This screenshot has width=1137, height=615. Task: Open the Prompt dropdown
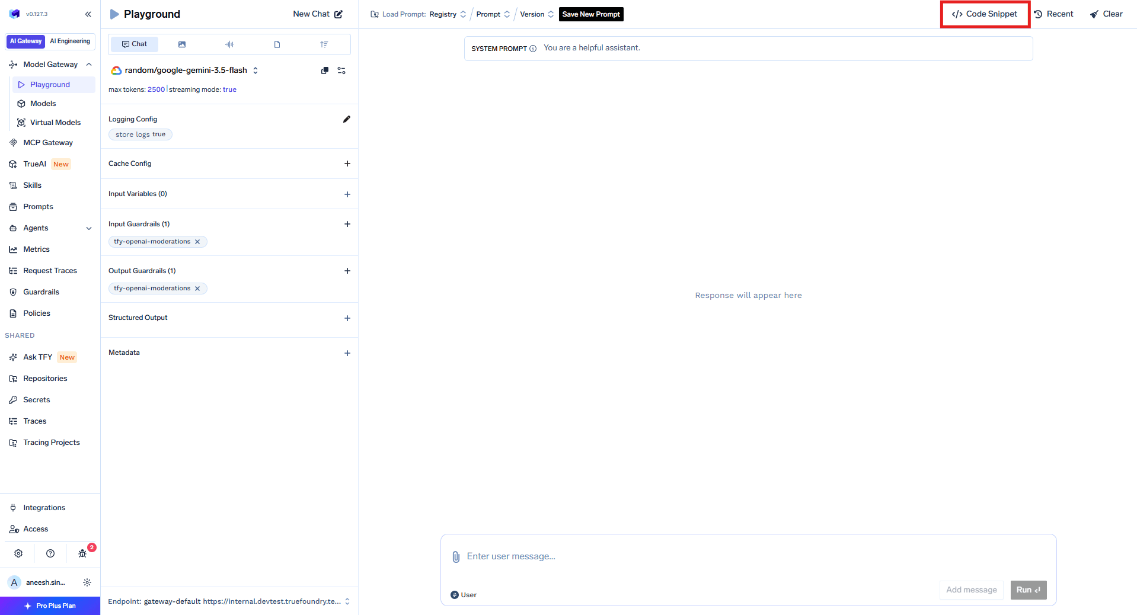(x=493, y=14)
